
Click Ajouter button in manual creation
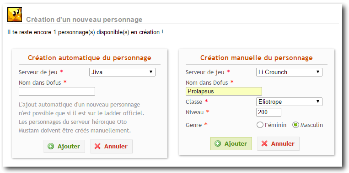coord(231,143)
